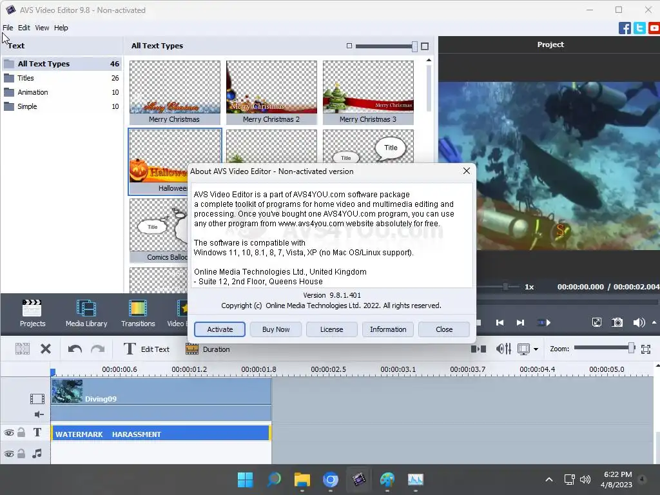Show hidden system tray icons
Screen dimensions: 660x495
pyautogui.click(x=549, y=480)
